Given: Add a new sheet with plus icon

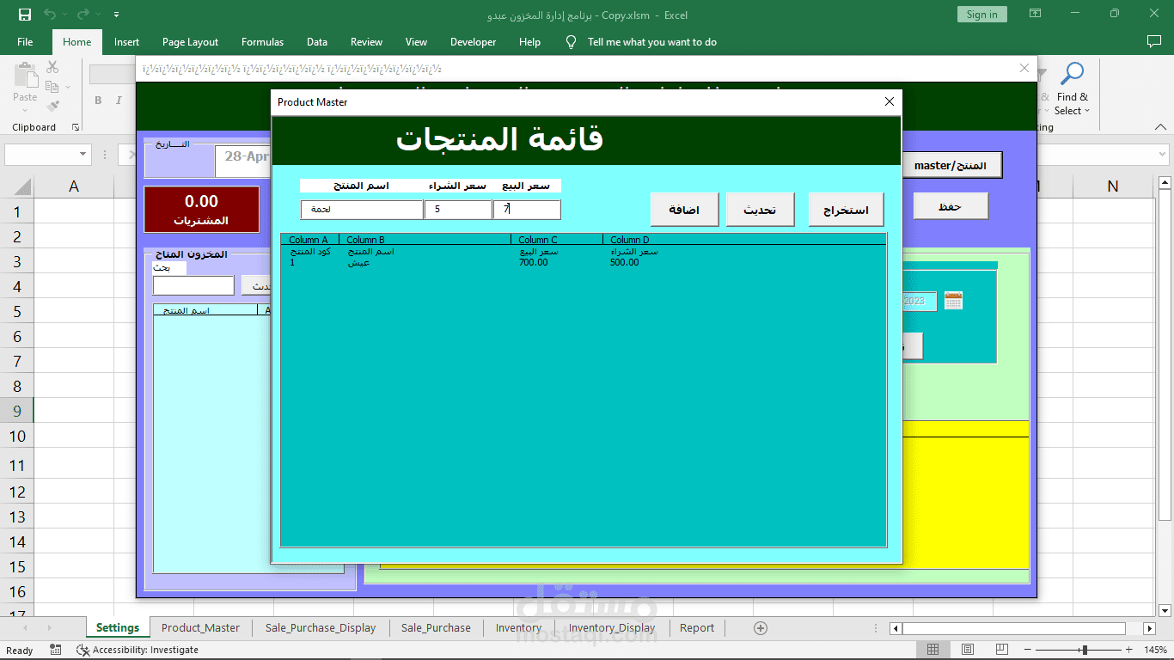Looking at the screenshot, I should point(760,628).
